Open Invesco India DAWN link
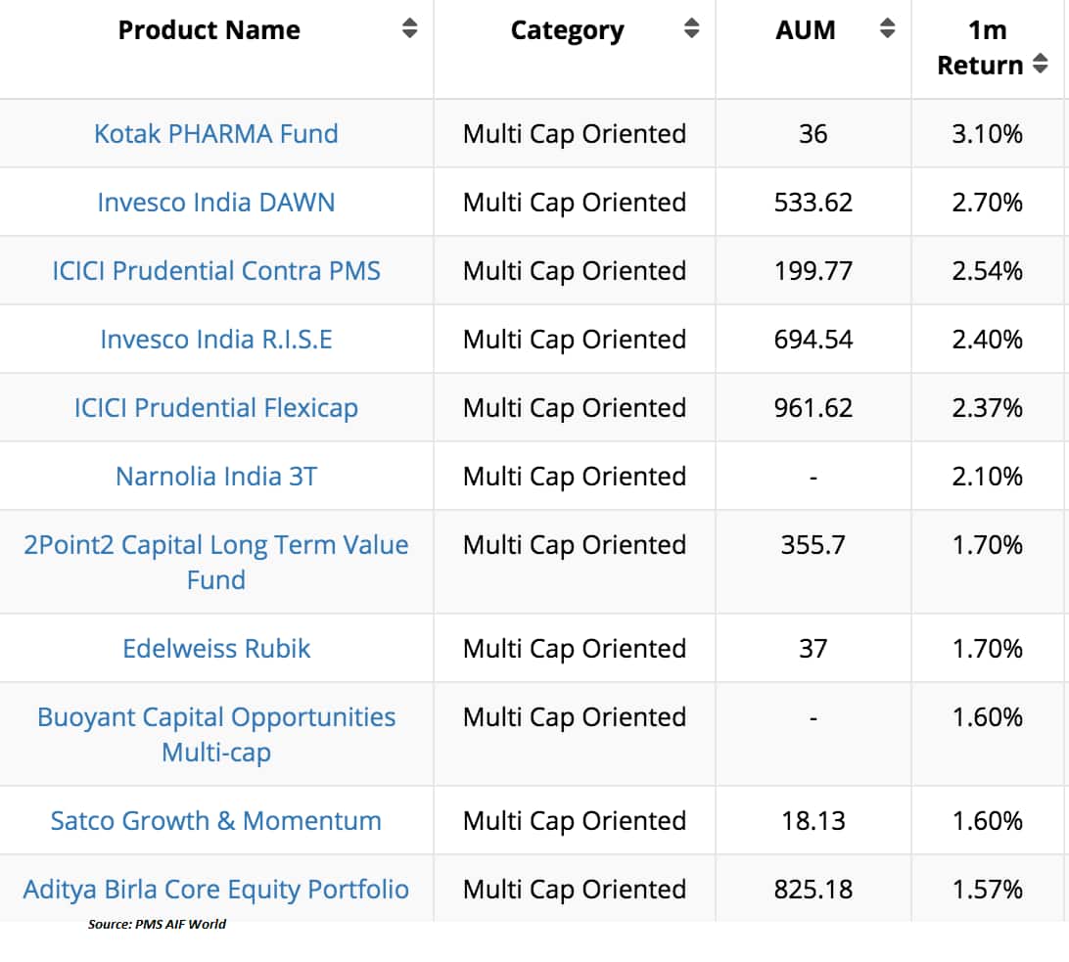 (x=215, y=202)
